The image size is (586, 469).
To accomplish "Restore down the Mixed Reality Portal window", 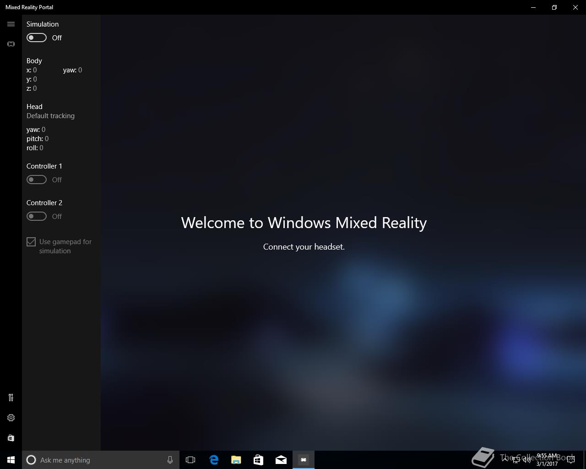I will [x=554, y=7].
